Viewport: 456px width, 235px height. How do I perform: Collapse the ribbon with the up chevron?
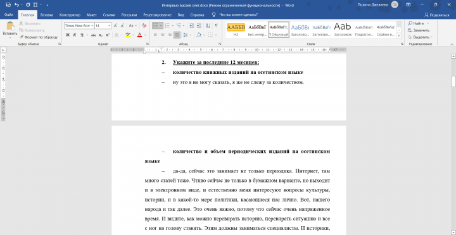click(452, 44)
